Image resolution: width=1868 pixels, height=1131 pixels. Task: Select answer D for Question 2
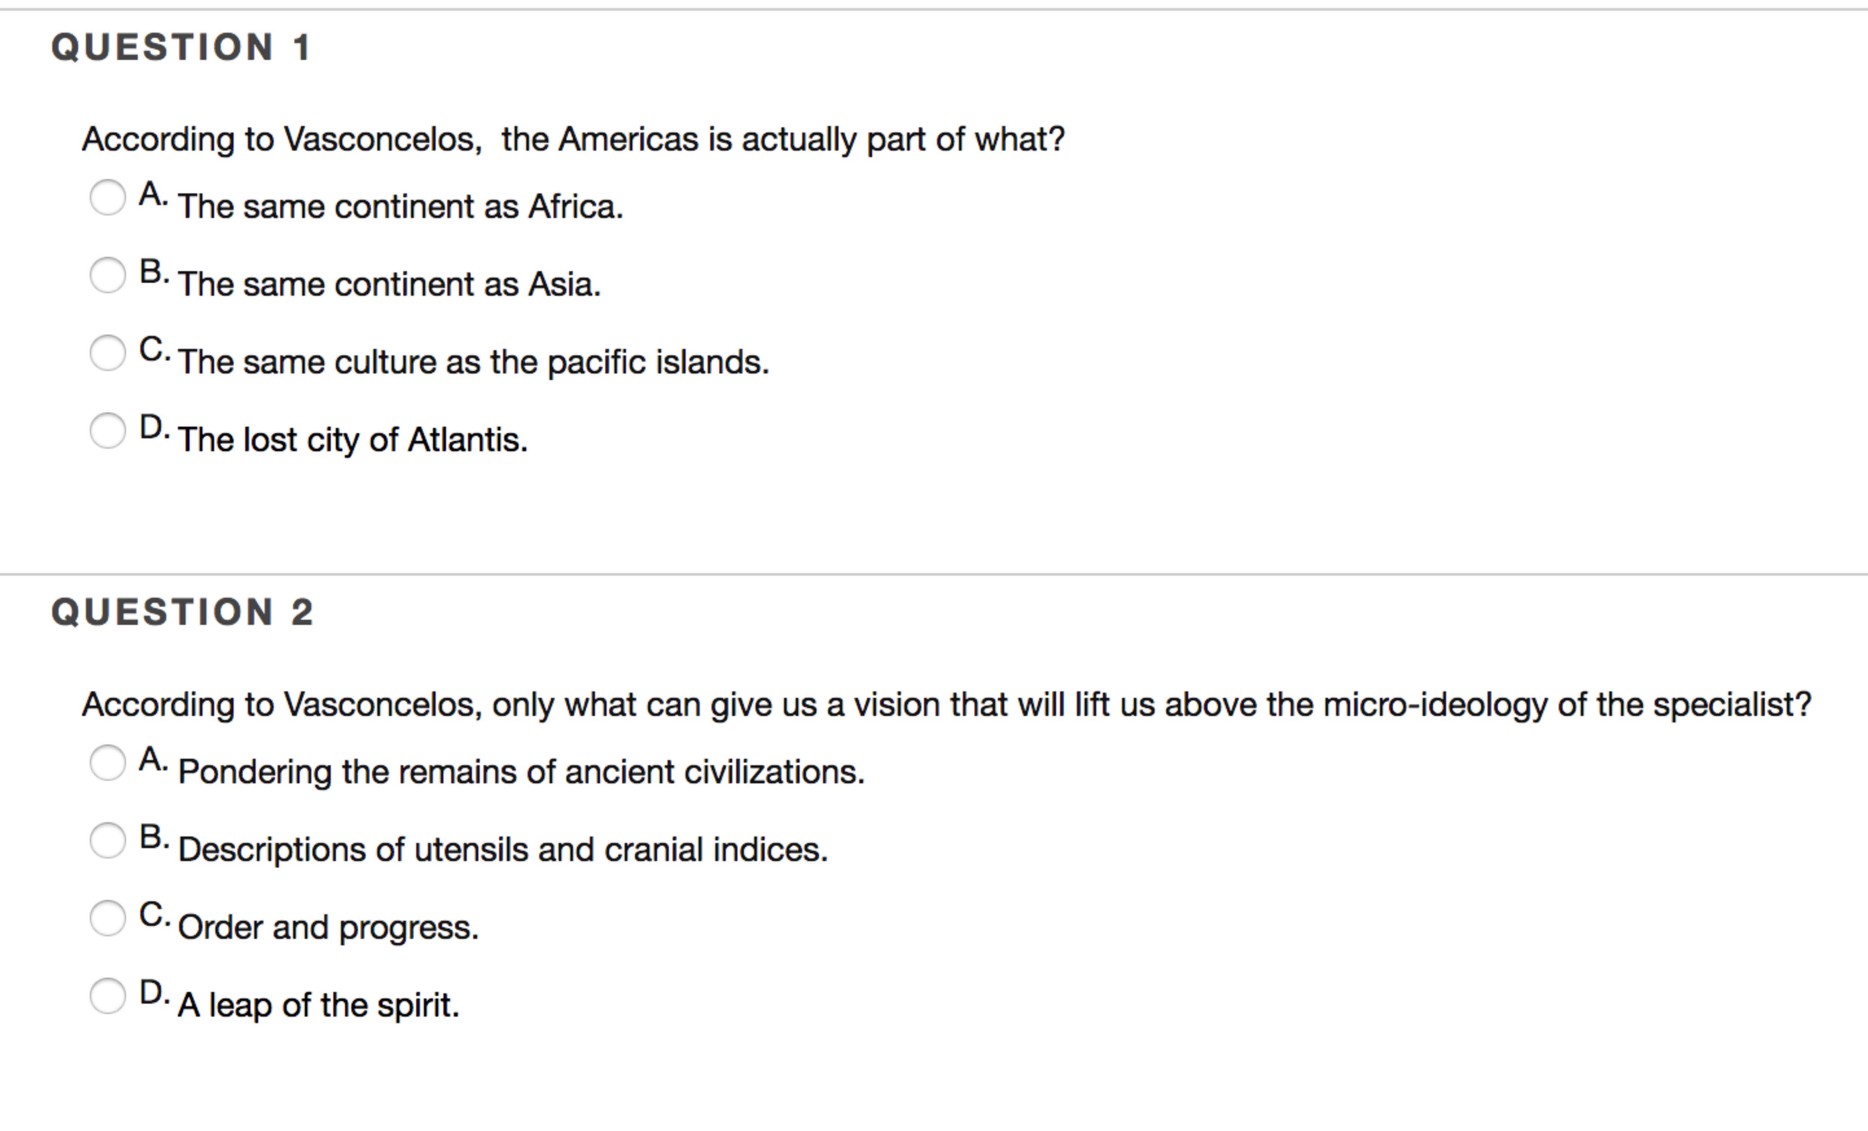point(108,995)
